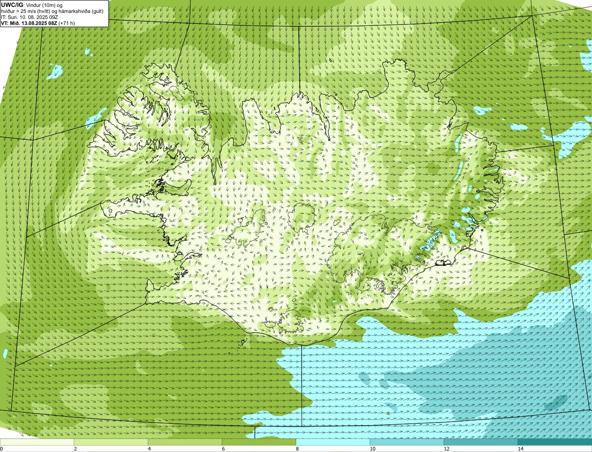
Task: Pick the 2–4 m/s light green swatch
Action: [111, 442]
